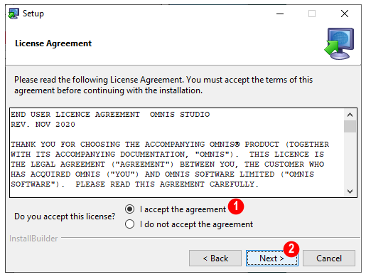Close the Setup window
Screen dimensions: 366x277
[x=345, y=14]
